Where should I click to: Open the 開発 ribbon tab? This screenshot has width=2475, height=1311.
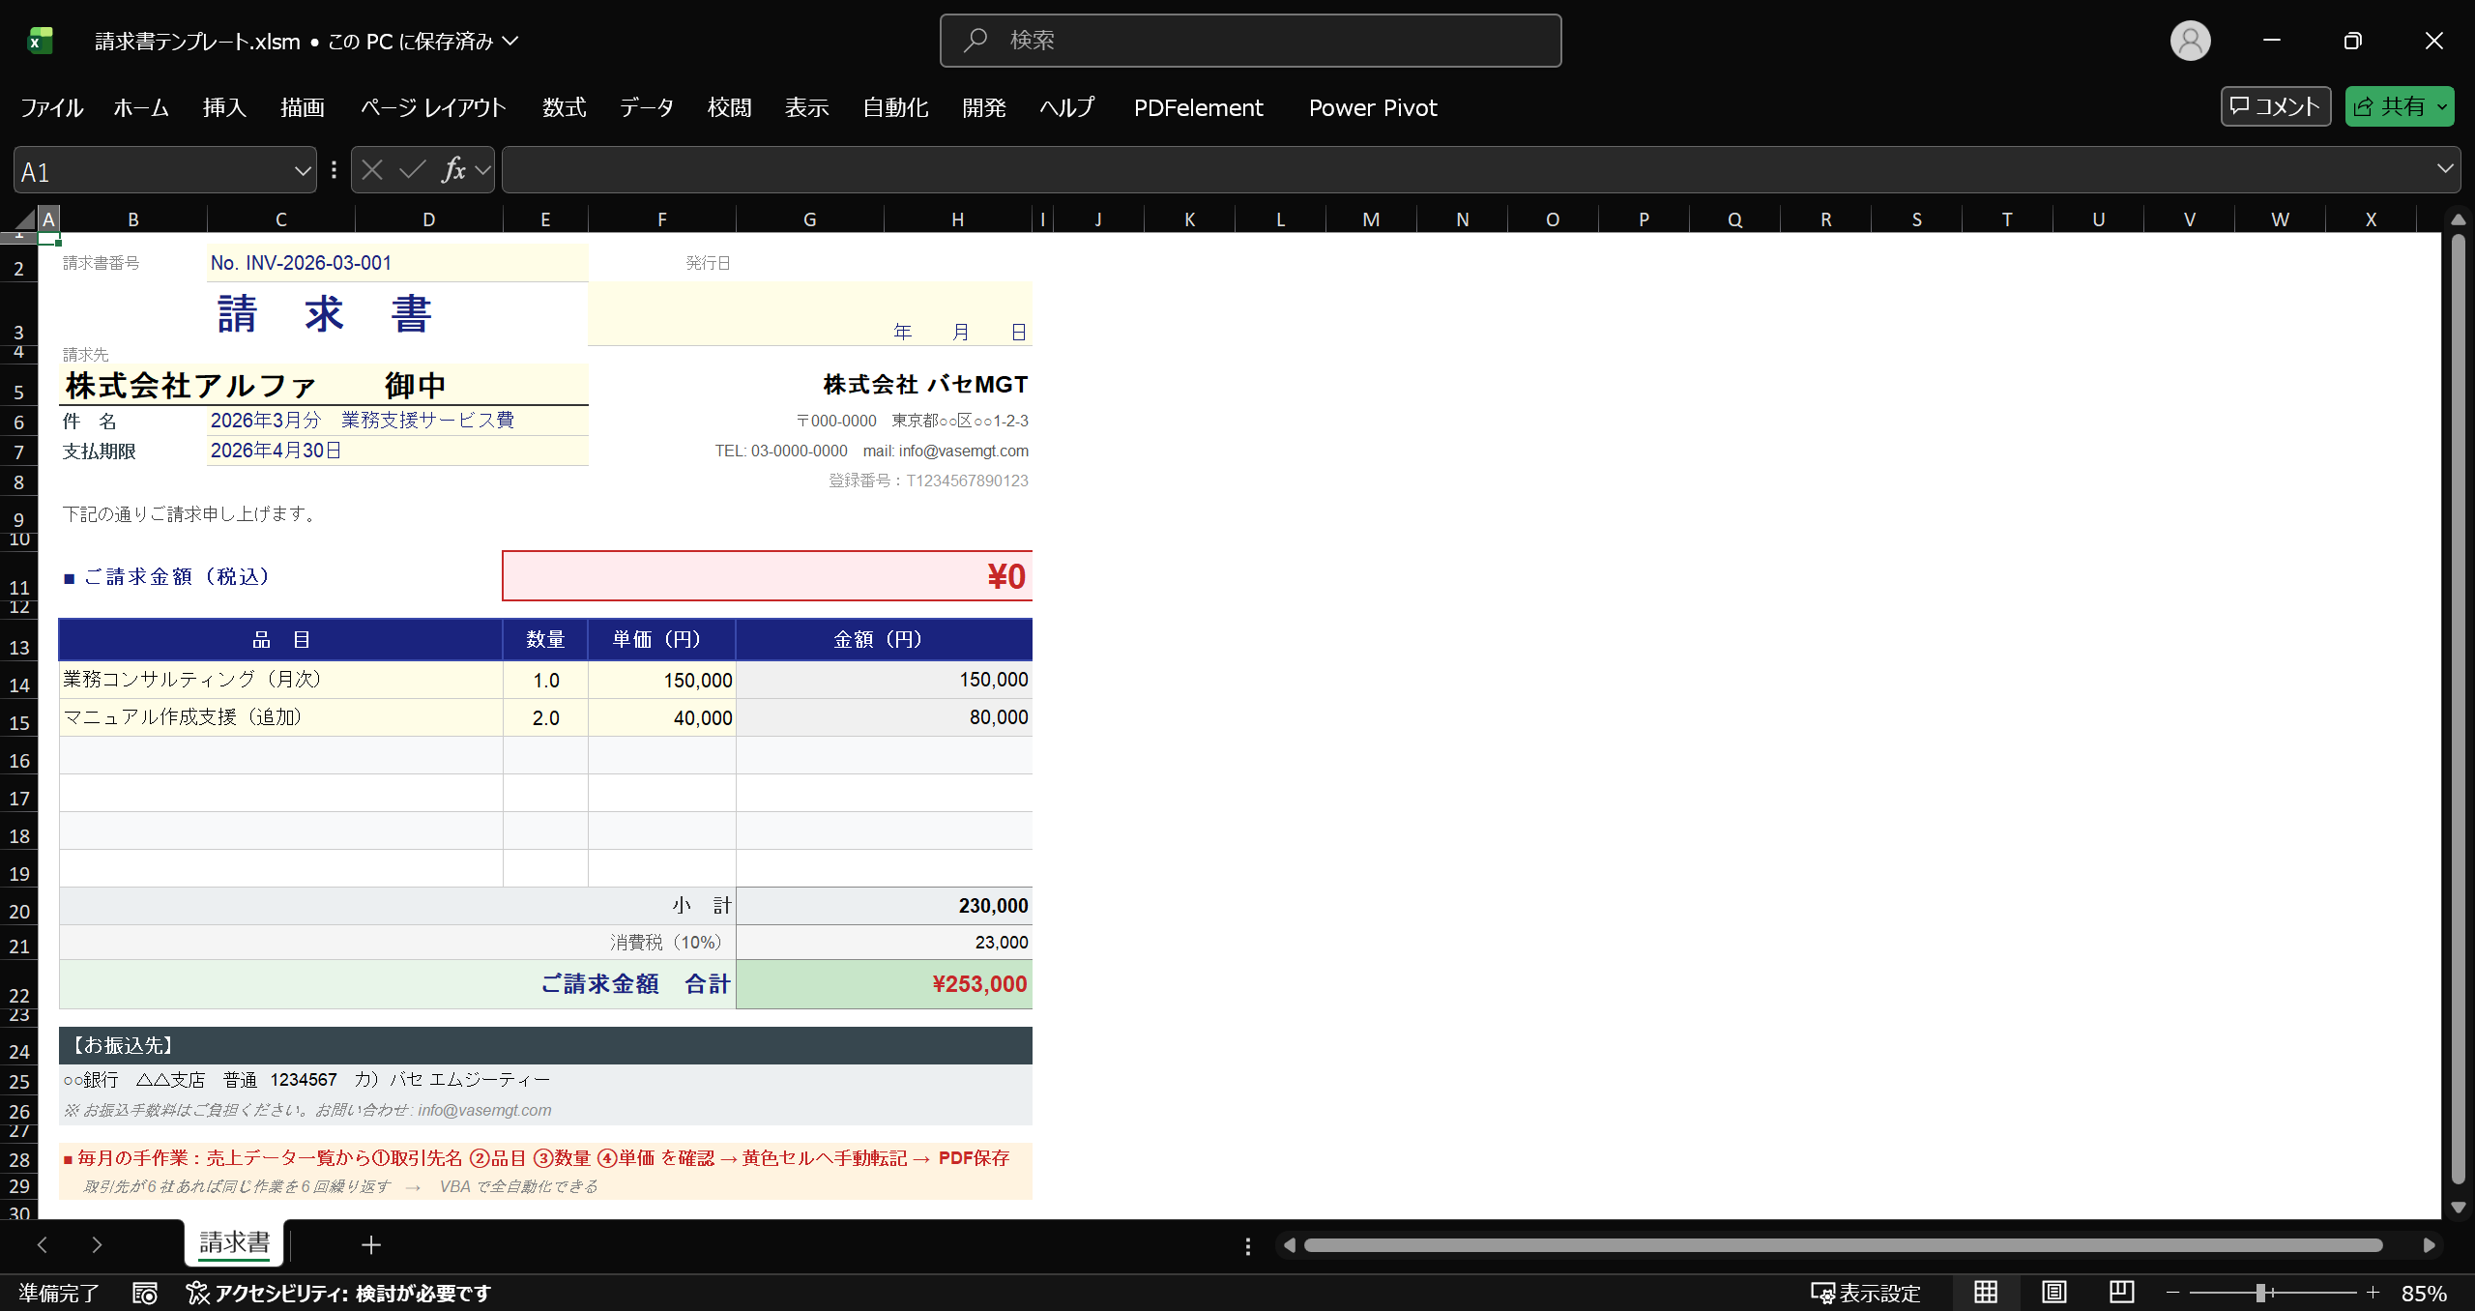point(983,107)
